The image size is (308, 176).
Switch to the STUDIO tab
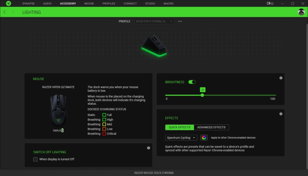coord(150,3)
